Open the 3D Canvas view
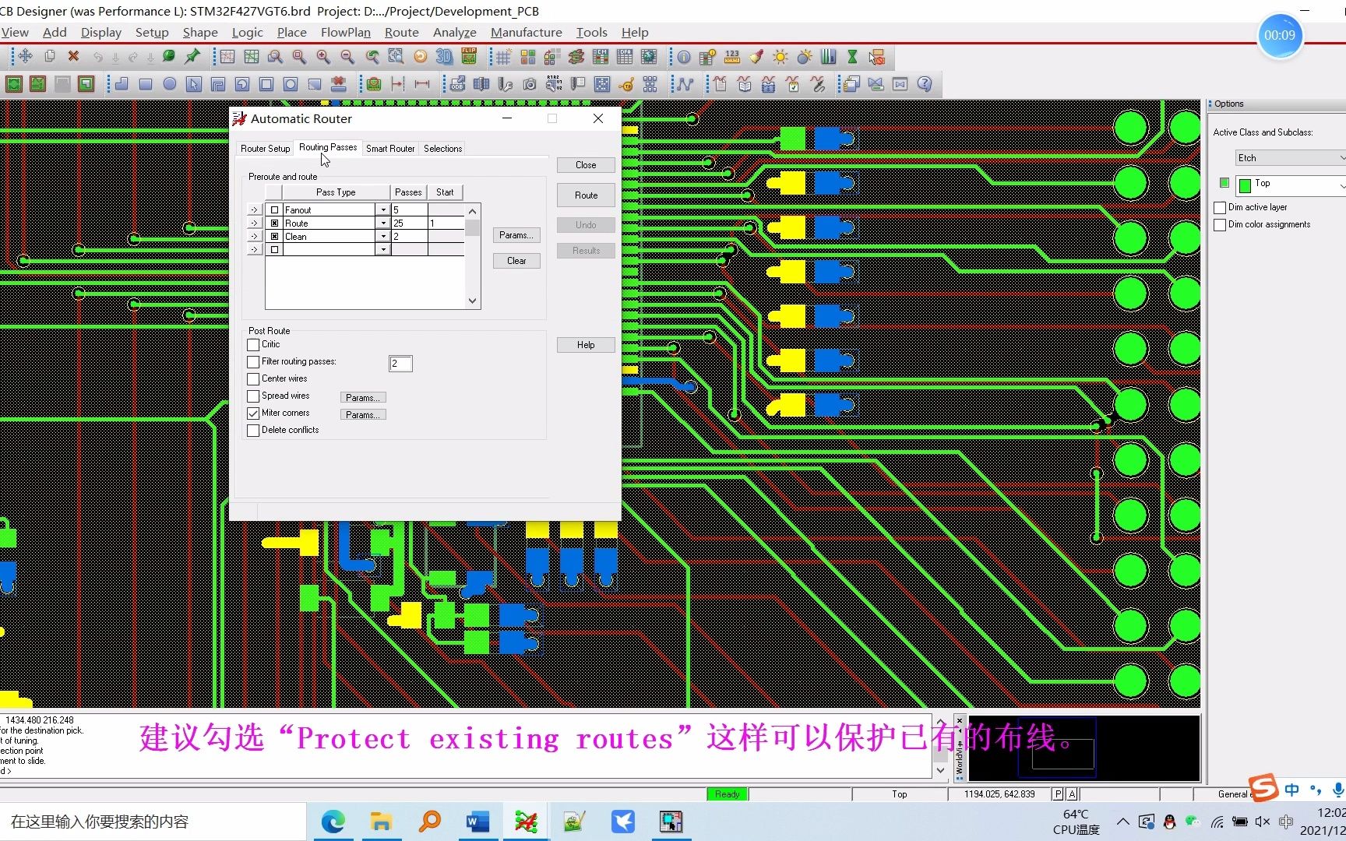 pos(444,56)
